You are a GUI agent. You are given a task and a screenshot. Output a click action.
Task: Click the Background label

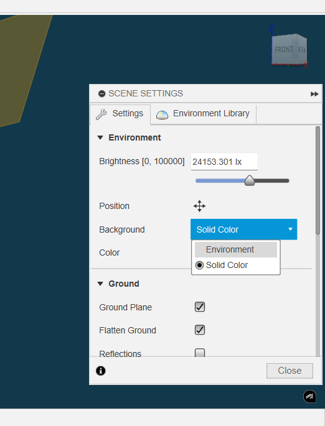[x=122, y=229]
